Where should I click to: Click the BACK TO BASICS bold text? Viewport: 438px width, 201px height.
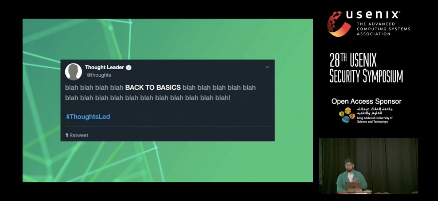pos(153,88)
